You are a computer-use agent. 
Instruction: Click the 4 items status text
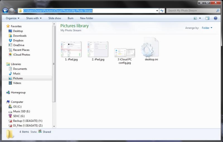click(x=24, y=132)
